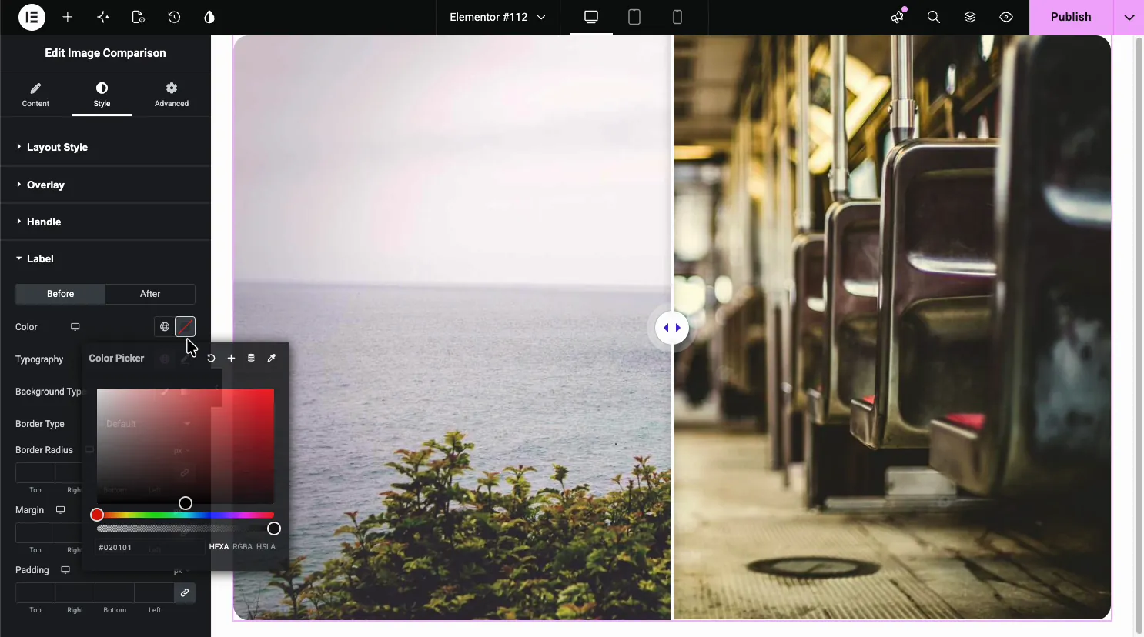The height and width of the screenshot is (637, 1144).
Task: Toggle link values button for Padding
Action: [185, 593]
